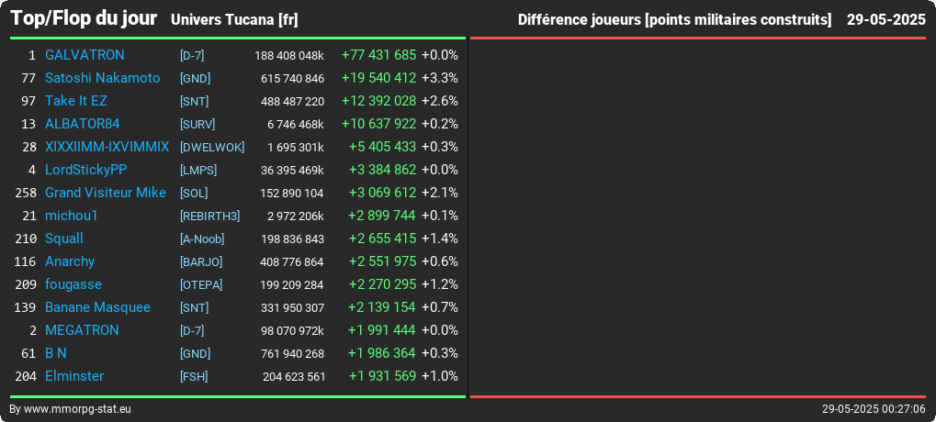Open Elminster player link
936x422 pixels.
click(x=74, y=376)
